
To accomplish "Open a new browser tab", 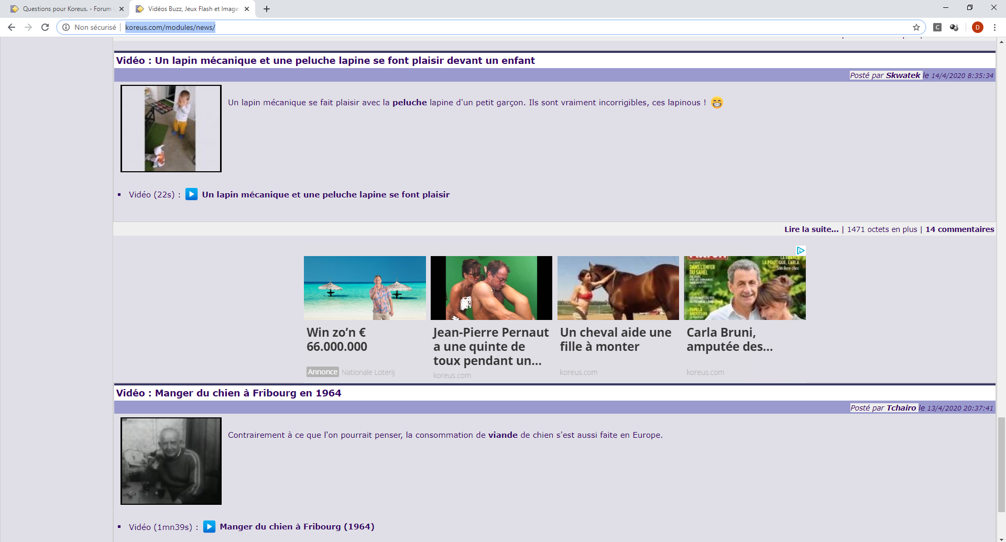I will click(267, 9).
